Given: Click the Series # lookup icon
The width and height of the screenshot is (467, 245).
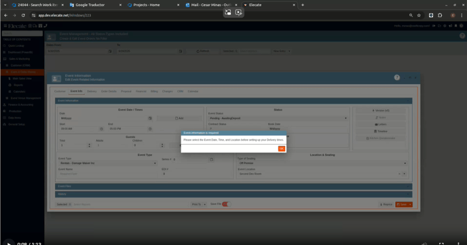Looking at the screenshot, I should tap(212, 159).
